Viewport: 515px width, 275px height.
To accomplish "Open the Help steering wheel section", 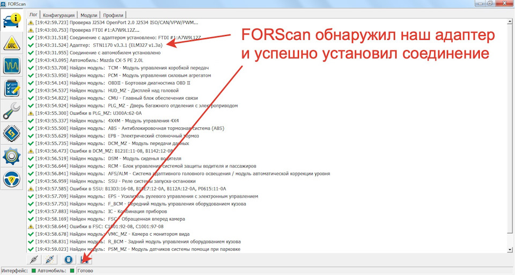I will pos(12,179).
